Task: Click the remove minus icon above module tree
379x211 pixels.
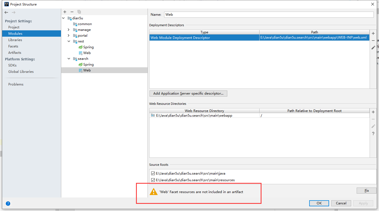Action: tap(72, 12)
